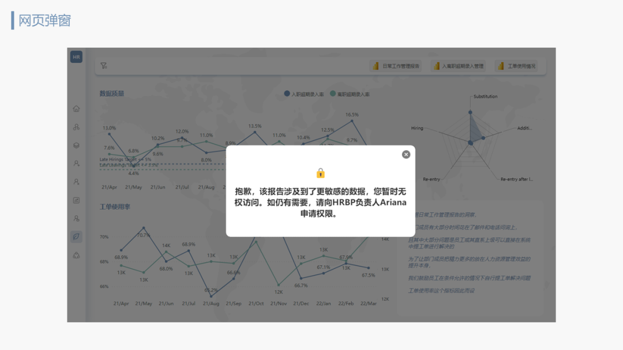Viewport: 623px width, 350px height.
Task: Select the stacked layers sidebar icon
Action: [x=76, y=146]
